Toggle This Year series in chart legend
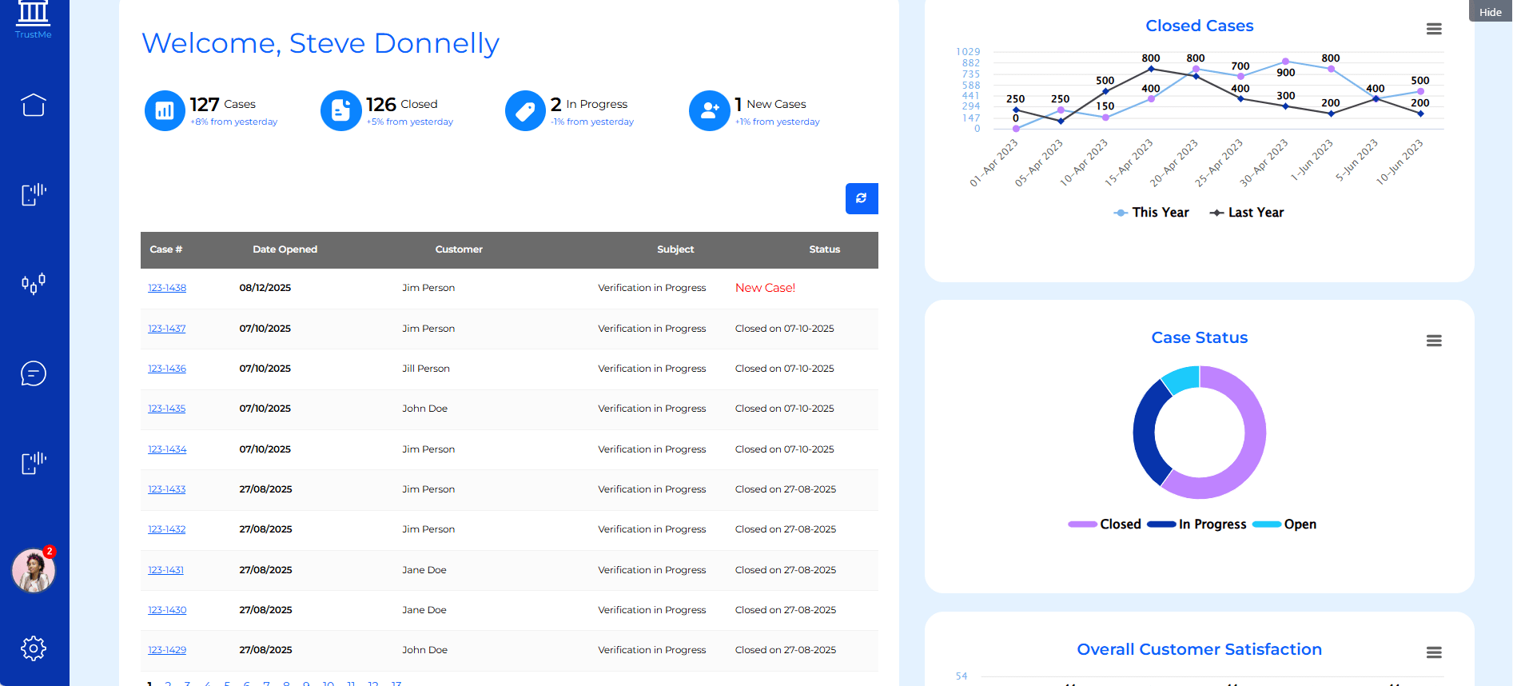 pyautogui.click(x=1151, y=213)
